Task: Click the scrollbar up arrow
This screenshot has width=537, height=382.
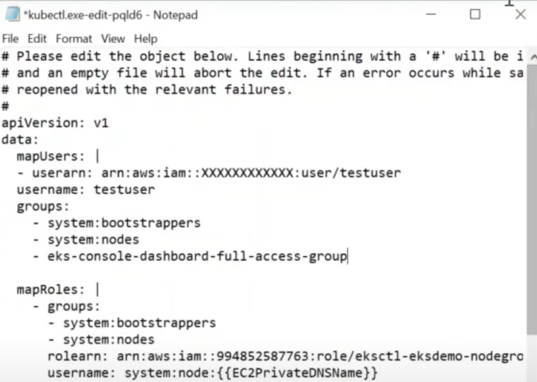Action: (533, 57)
